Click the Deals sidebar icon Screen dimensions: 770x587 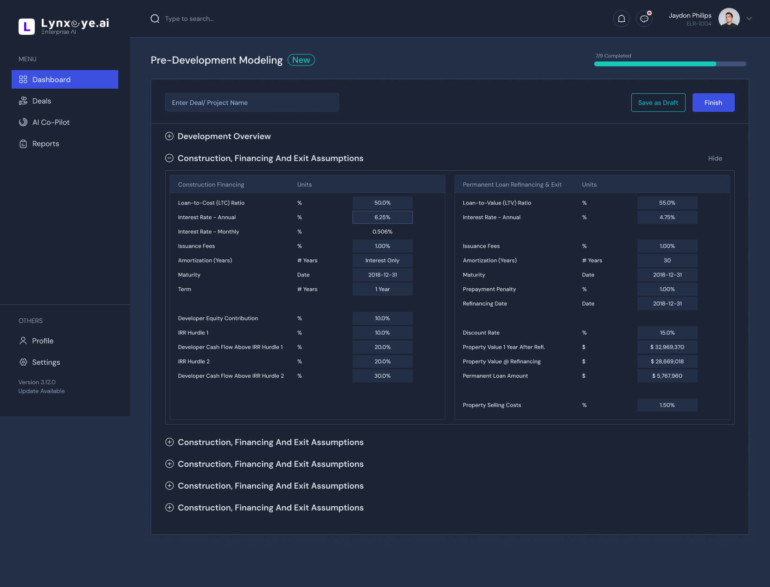click(23, 101)
